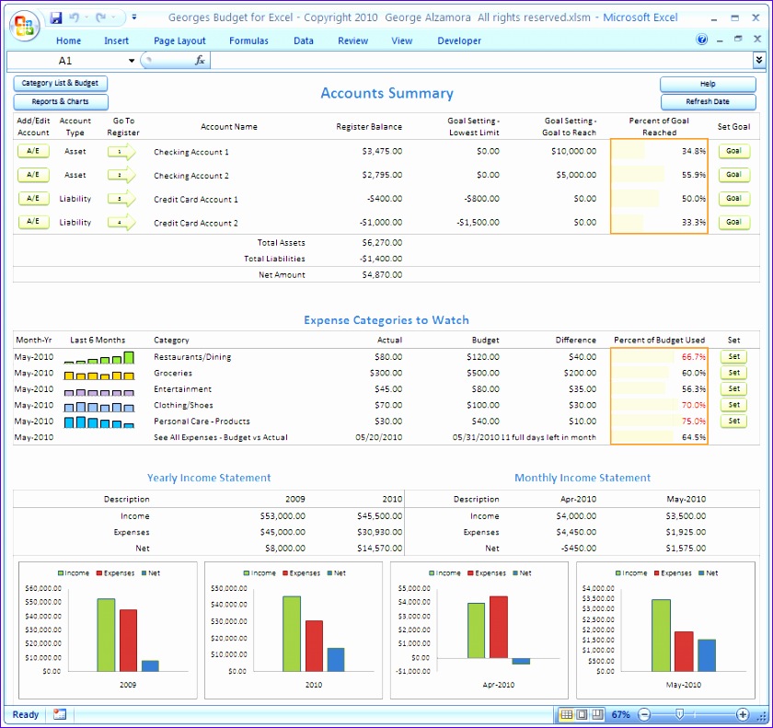Image resolution: width=773 pixels, height=728 pixels.
Task: Click A/E button for Credit Card Account 1
Action: 33,198
